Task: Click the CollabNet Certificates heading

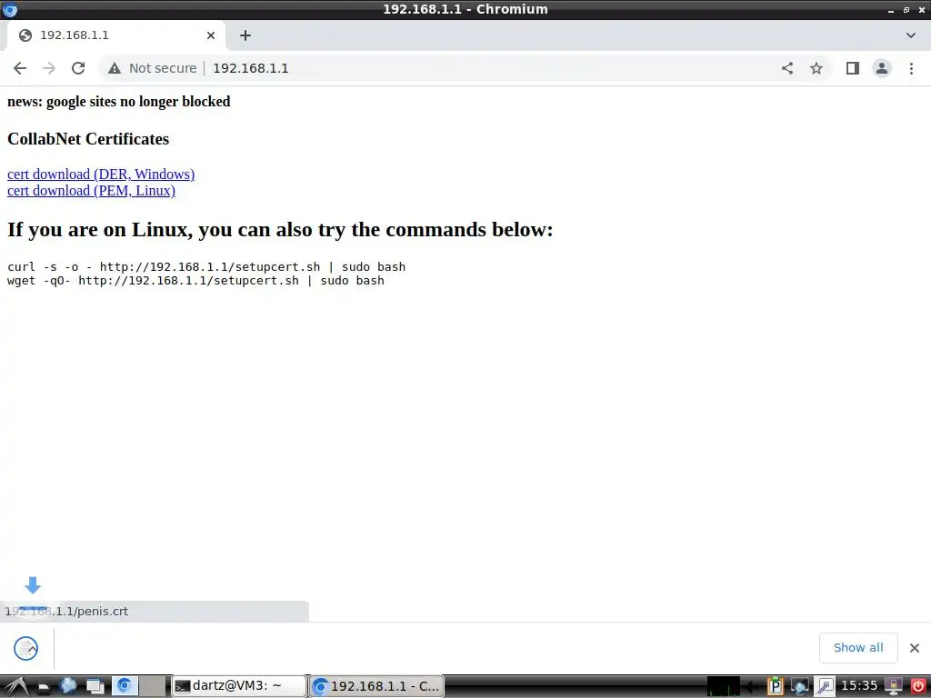Action: coord(88,139)
